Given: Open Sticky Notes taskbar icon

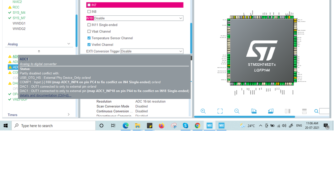Looking at the screenshot, I should click(149, 126).
